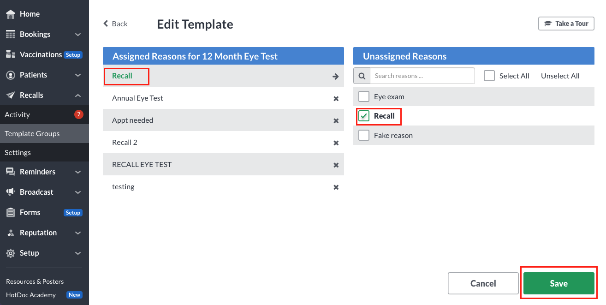606x305 pixels.
Task: Tick the Fake reason checkbox
Action: [364, 135]
